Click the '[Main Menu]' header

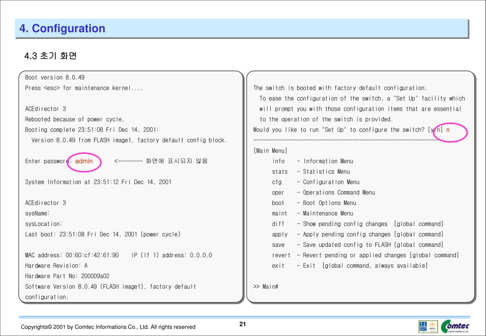coord(270,151)
